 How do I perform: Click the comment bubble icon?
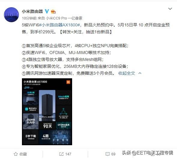(108, 154)
